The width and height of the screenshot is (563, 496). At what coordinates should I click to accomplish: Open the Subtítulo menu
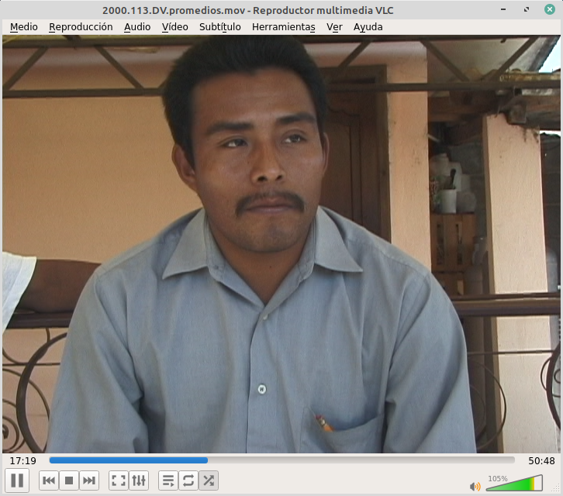(x=219, y=27)
